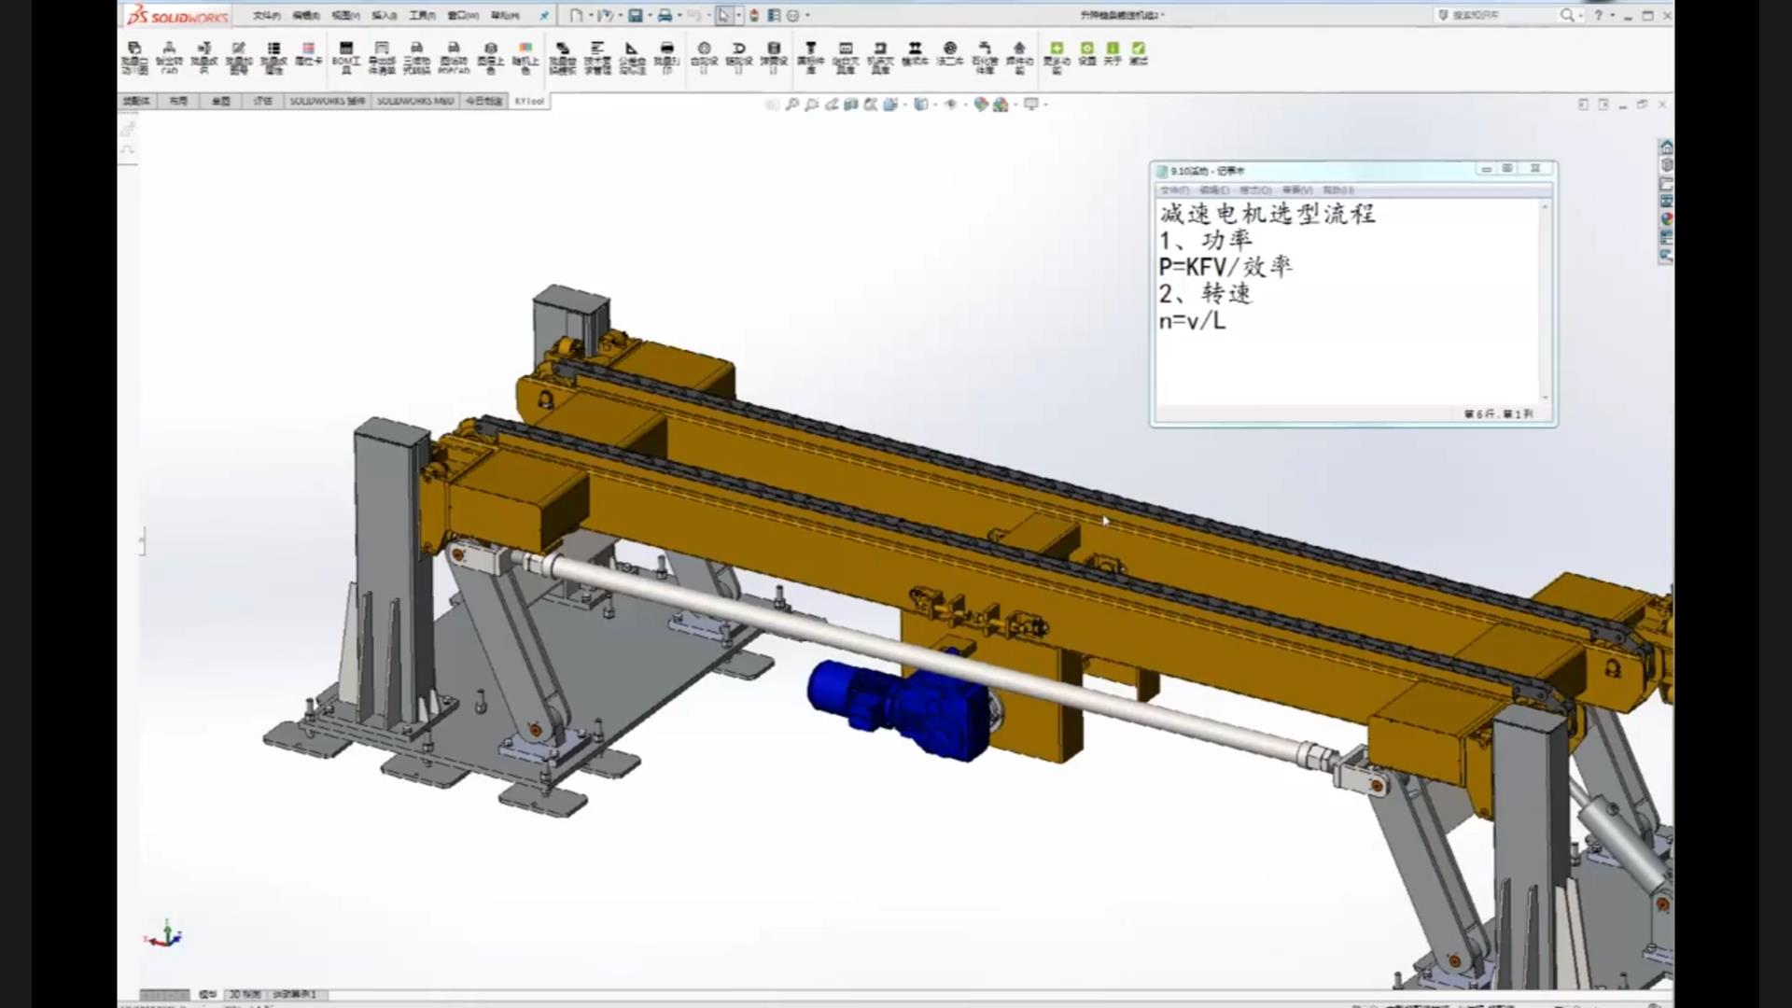
Task: Click Notepad scrollbar down arrow
Action: coord(1545,399)
